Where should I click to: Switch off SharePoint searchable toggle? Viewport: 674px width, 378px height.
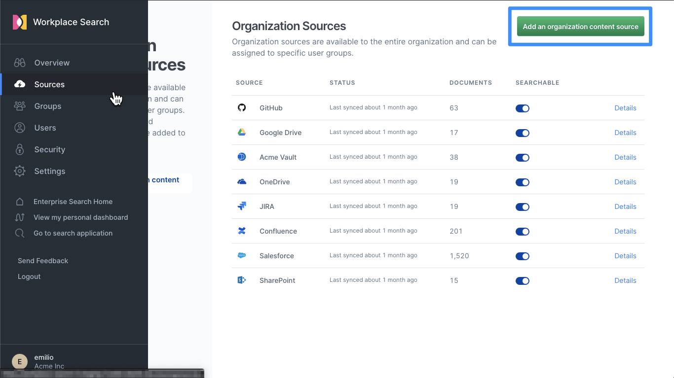(523, 280)
